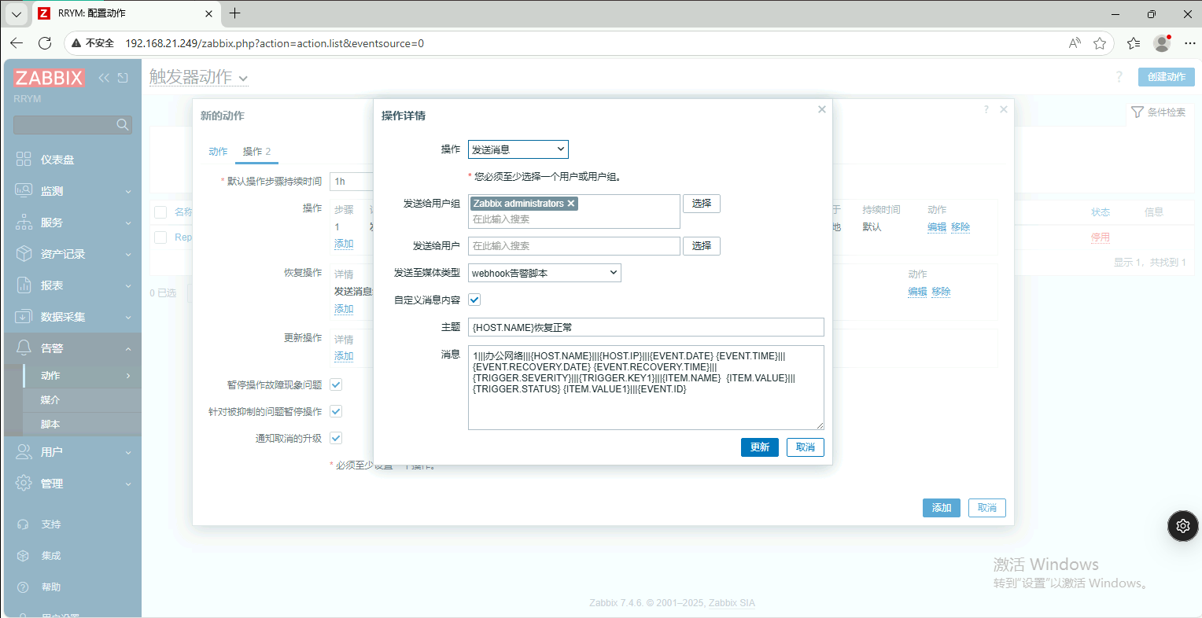1202x618 pixels.
Task: Click the blue Update button
Action: click(759, 447)
